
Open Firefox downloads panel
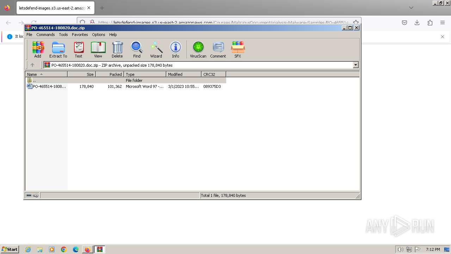click(x=417, y=23)
